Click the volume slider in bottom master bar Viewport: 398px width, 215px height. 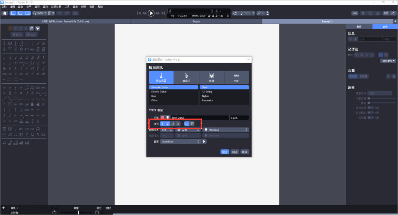(x=75, y=213)
